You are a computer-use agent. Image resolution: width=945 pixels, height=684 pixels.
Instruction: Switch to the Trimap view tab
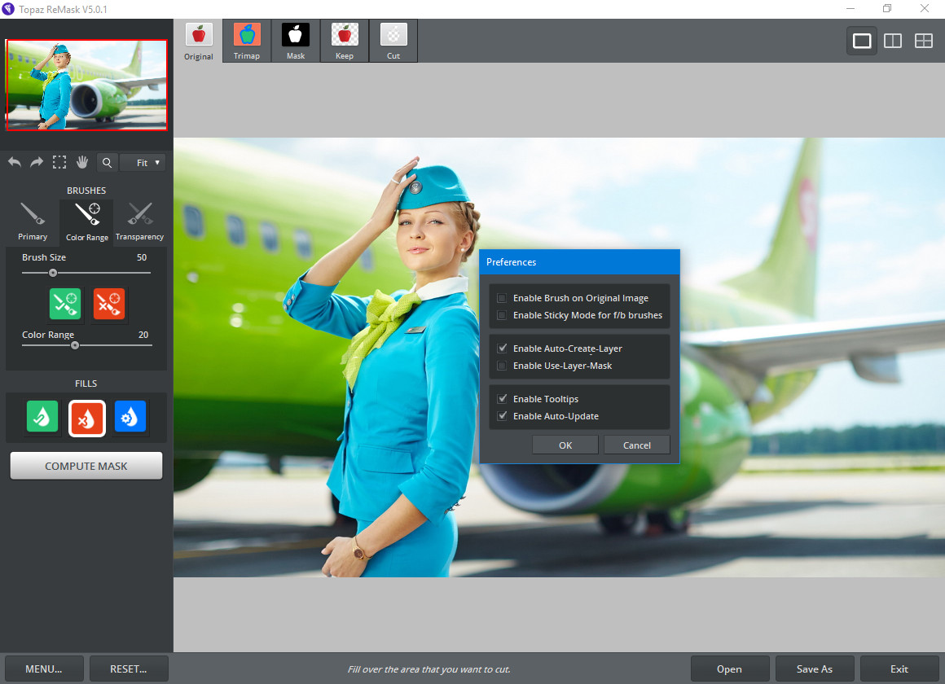247,41
